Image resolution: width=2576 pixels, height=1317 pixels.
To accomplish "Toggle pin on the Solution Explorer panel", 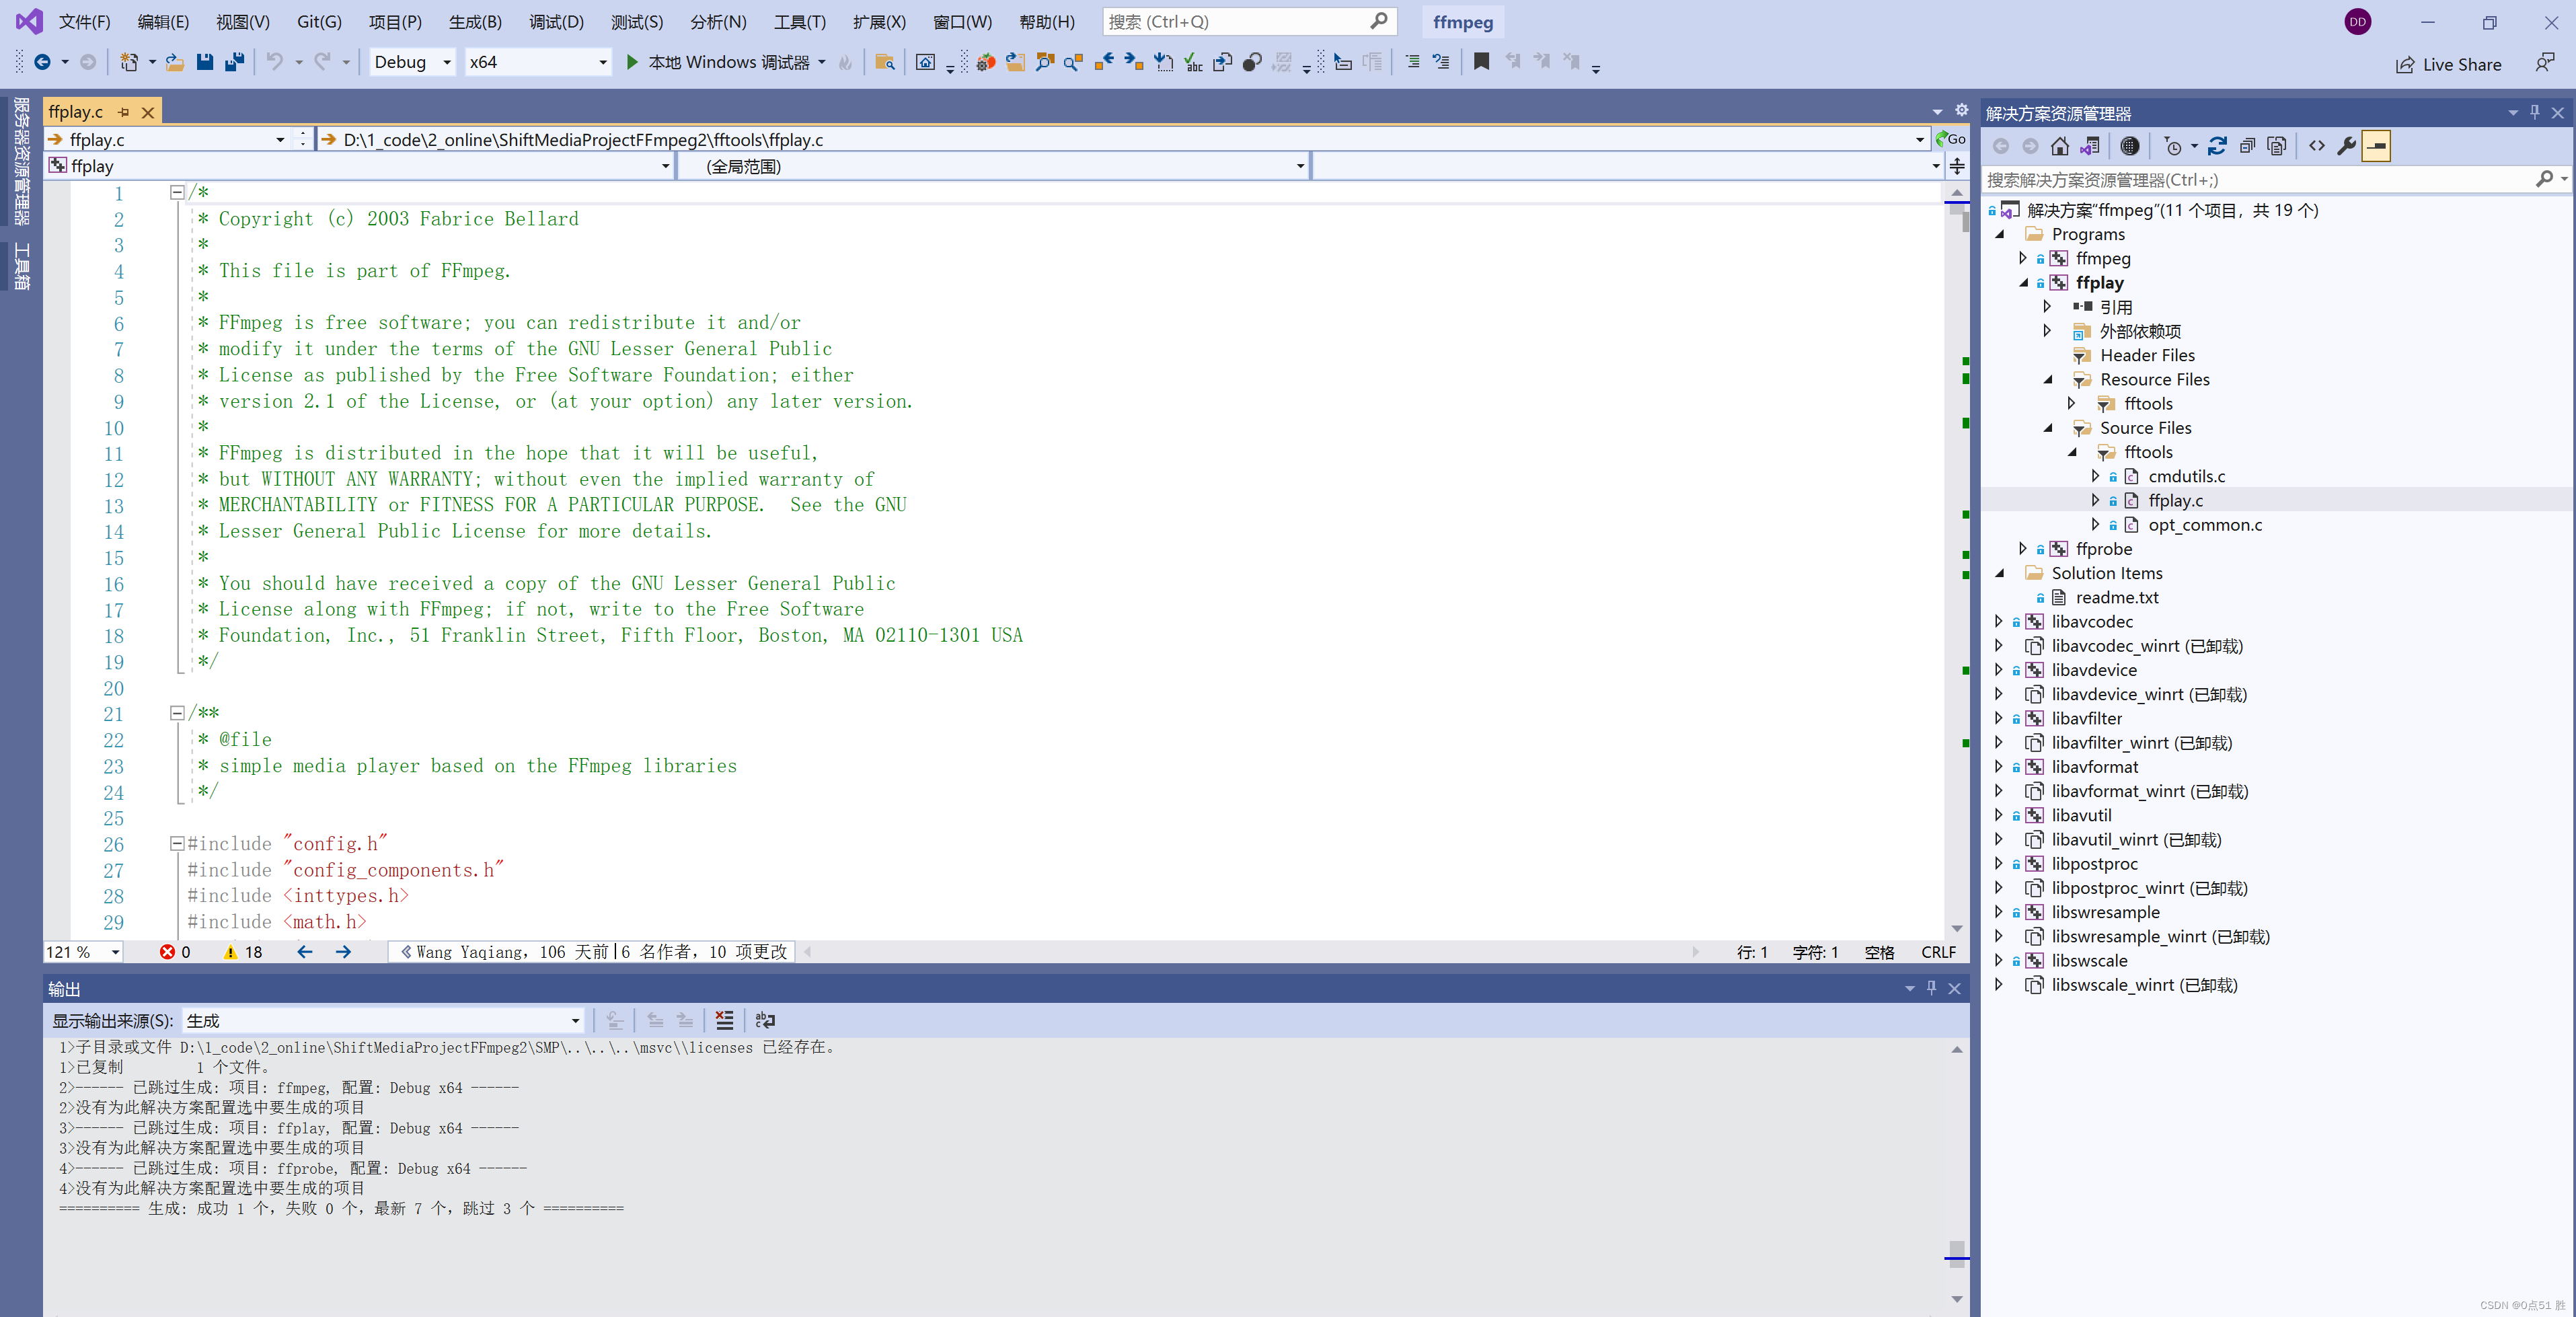I will click(x=2534, y=112).
